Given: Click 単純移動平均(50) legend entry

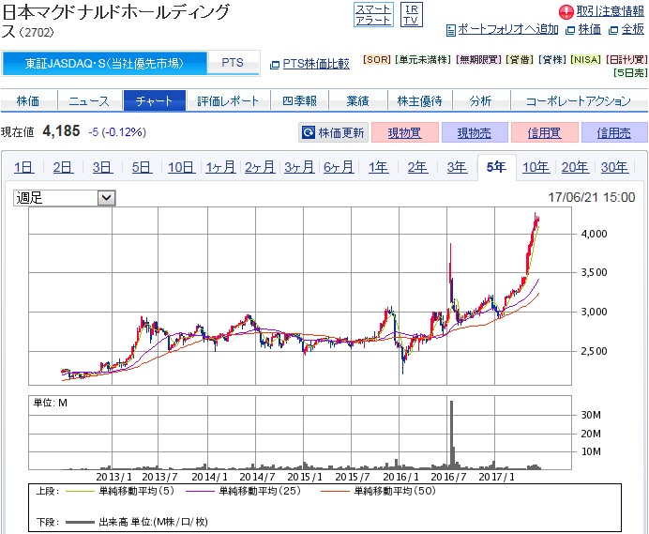Looking at the screenshot, I should click(x=378, y=491).
